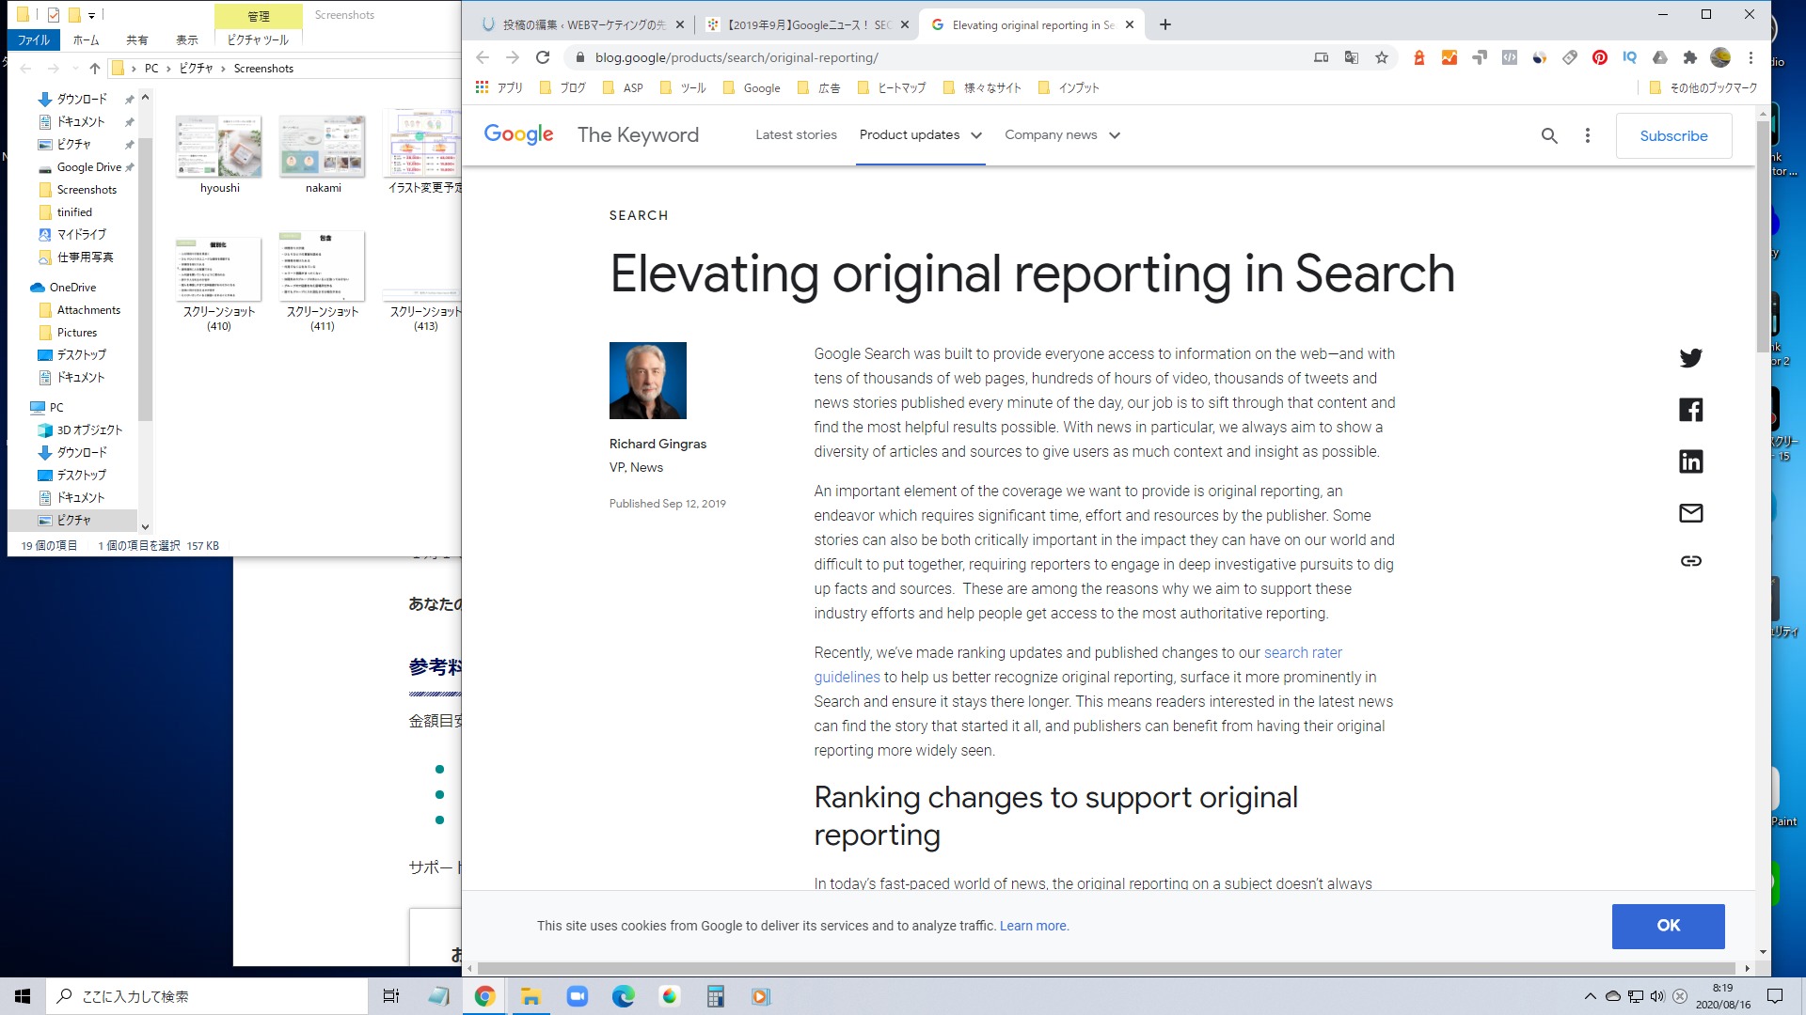Open blog three-dot more options menu
The image size is (1806, 1015).
[1588, 135]
